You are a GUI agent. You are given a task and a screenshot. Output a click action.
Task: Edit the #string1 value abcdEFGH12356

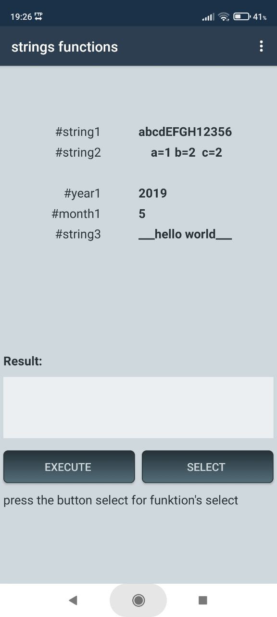pos(185,132)
